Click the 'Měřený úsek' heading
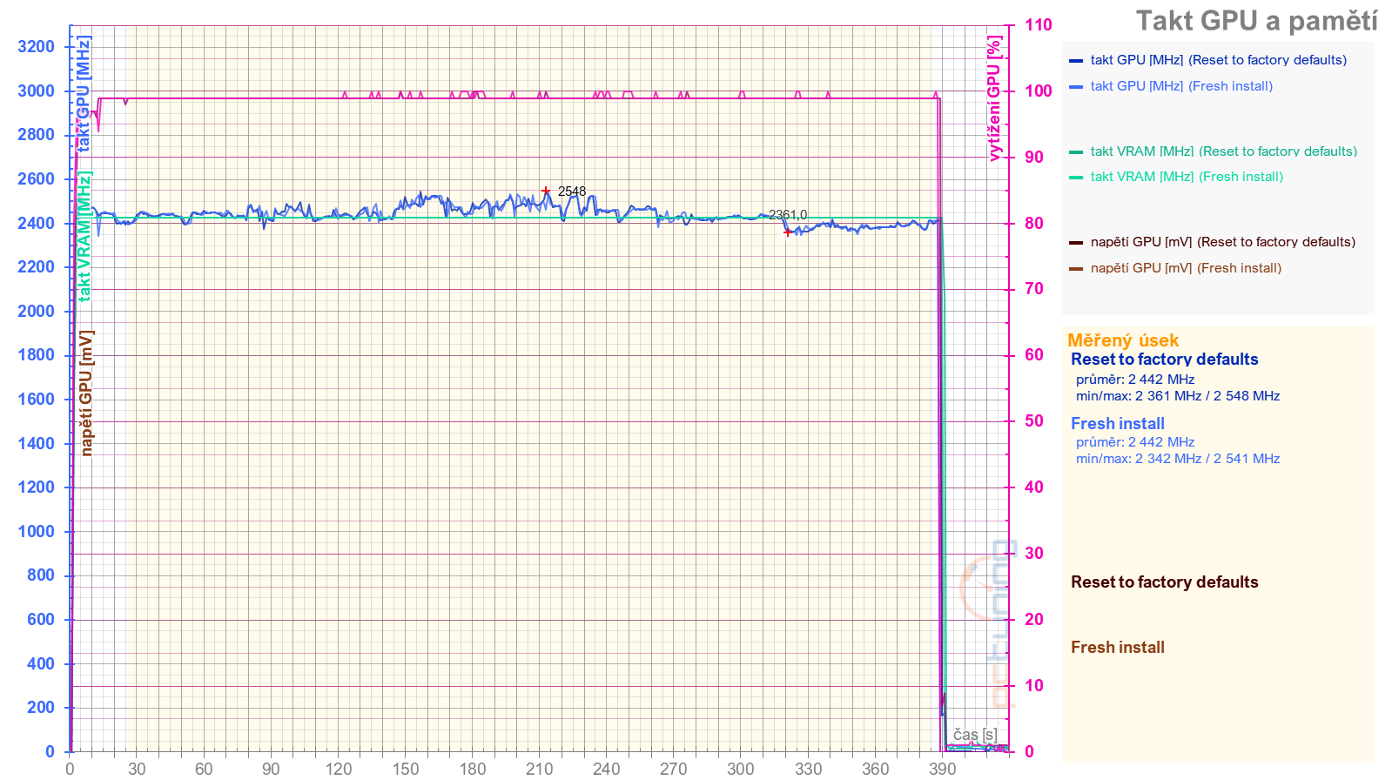This screenshot has height=780, width=1392. (x=1123, y=340)
